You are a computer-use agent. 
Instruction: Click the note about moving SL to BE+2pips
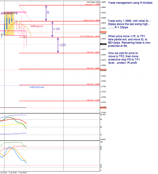point(129,41)
